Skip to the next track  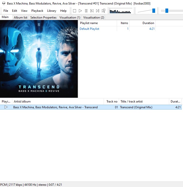click(x=98, y=11)
